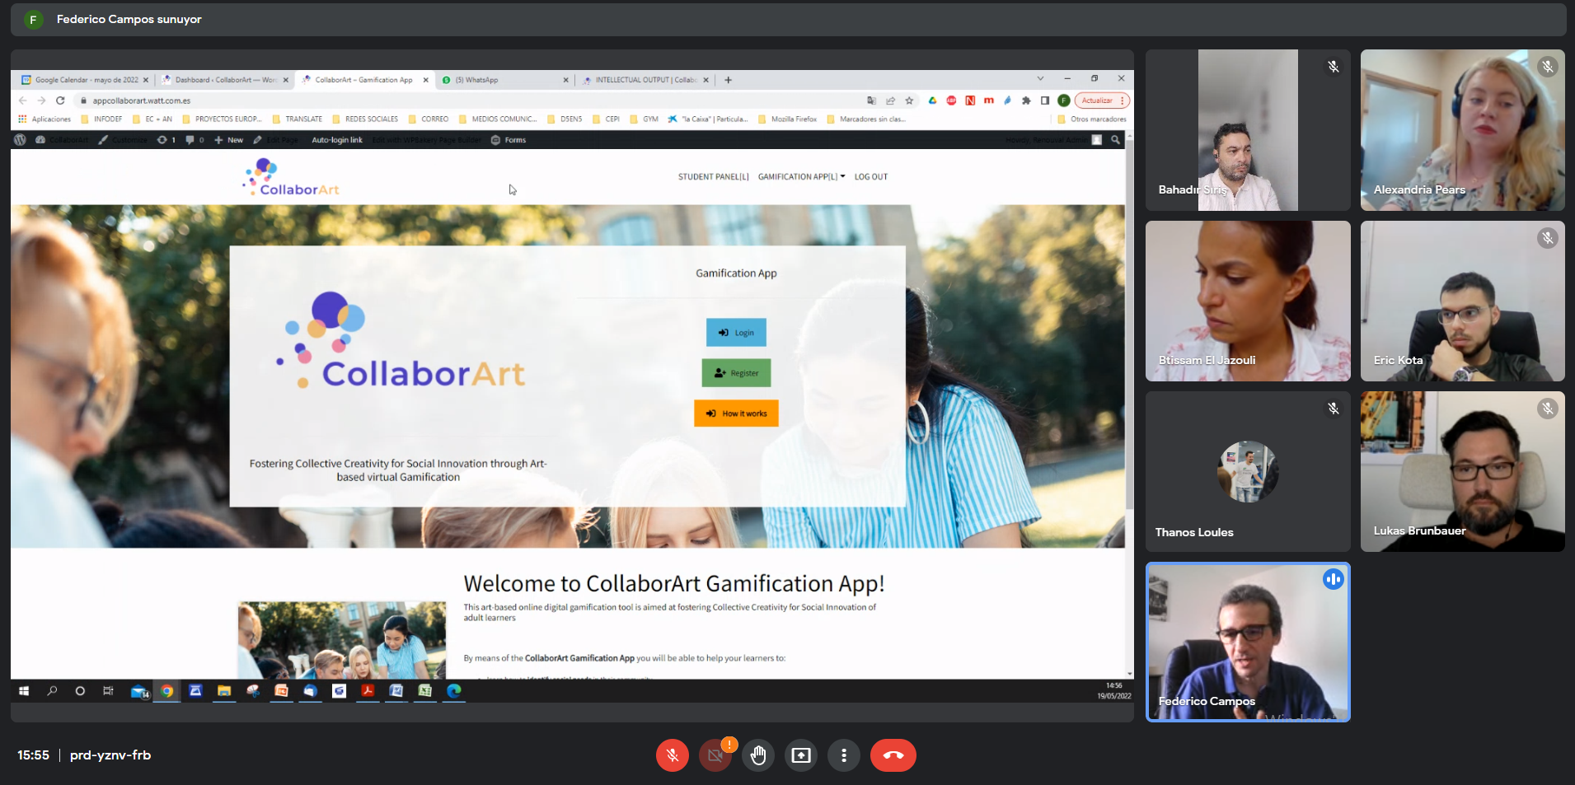Select Federico Campos video tile
The width and height of the screenshot is (1575, 785).
point(1248,642)
